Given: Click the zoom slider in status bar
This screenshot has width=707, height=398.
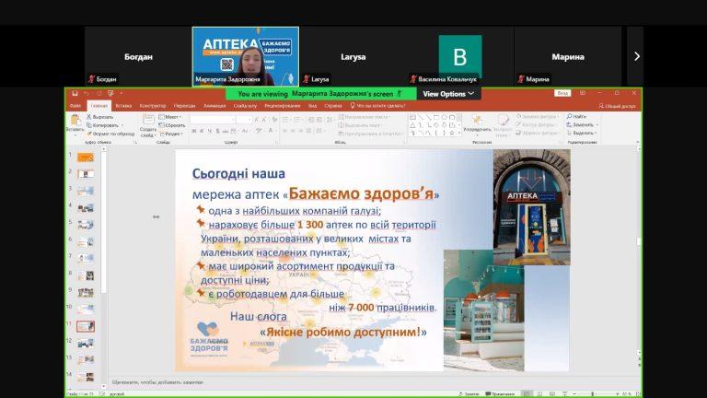Looking at the screenshot, I should [x=595, y=394].
